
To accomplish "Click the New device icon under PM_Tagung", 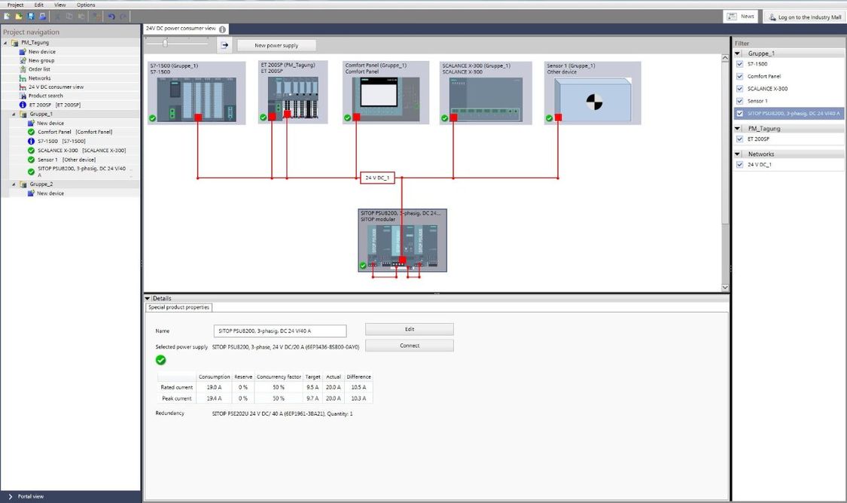I will (23, 52).
